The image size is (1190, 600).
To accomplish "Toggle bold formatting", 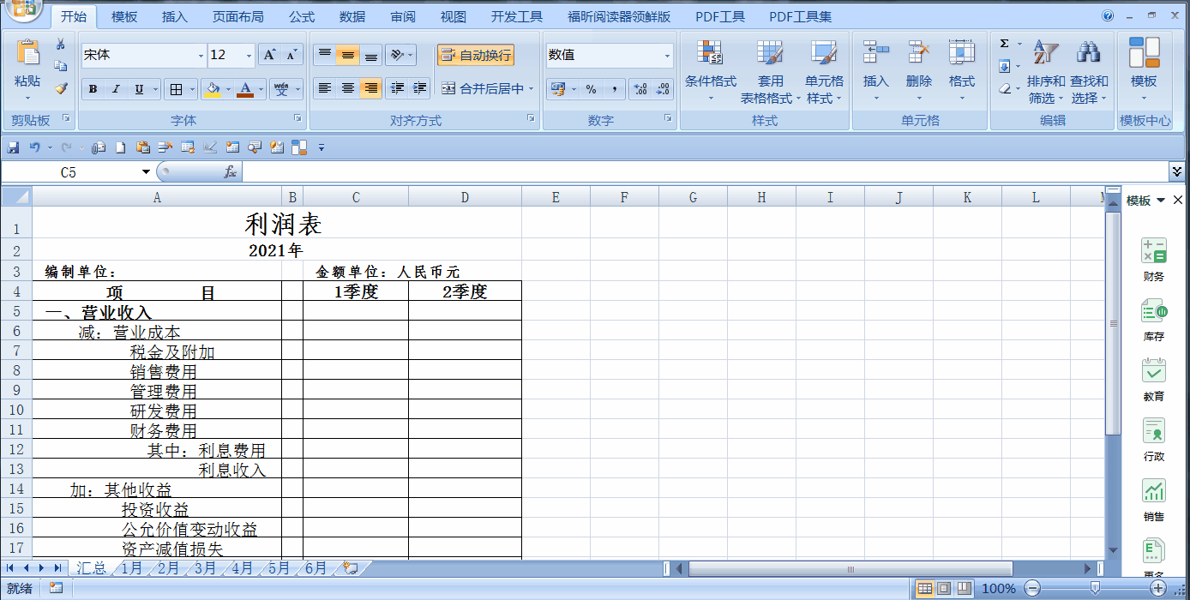I will pos(92,89).
